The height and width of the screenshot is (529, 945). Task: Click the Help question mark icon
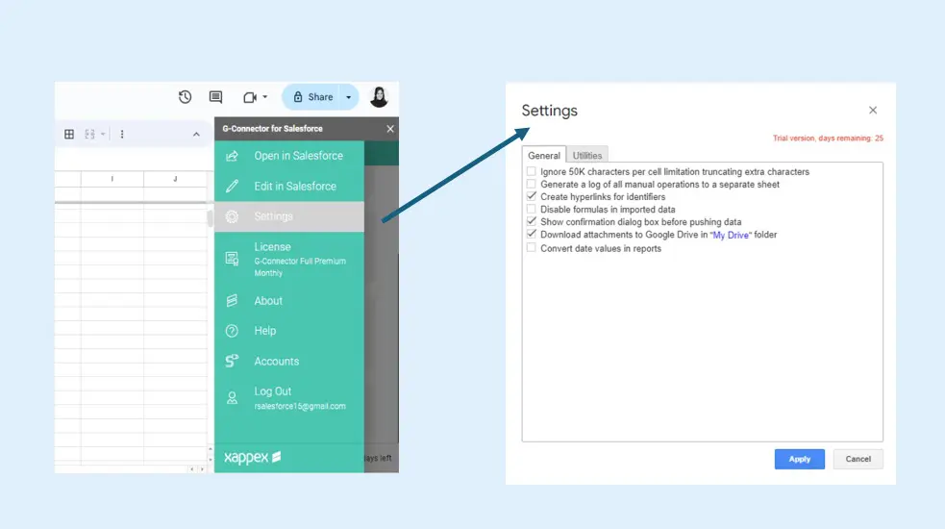tap(232, 331)
